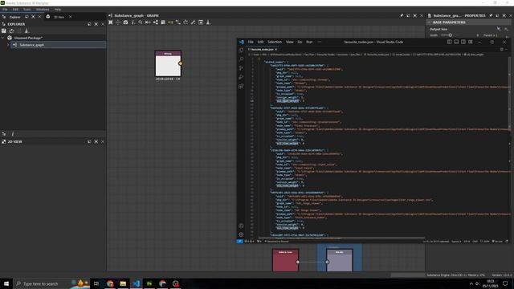Image resolution: width=514 pixels, height=289 pixels.
Task: Collapse the Base Parameters section
Action: point(429,22)
